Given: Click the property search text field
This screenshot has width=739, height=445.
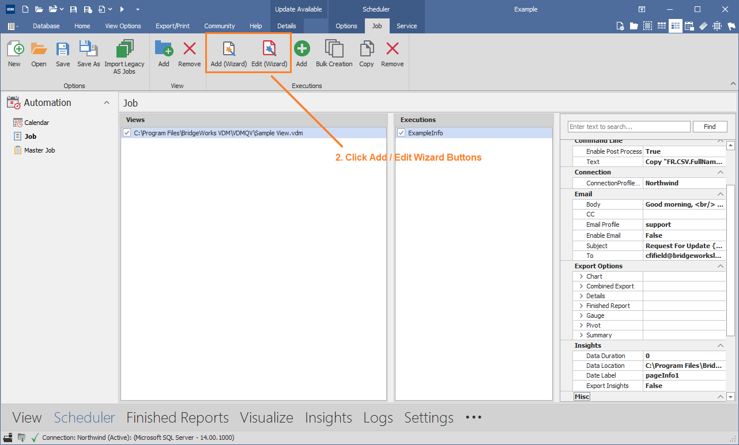Looking at the screenshot, I should click(629, 127).
